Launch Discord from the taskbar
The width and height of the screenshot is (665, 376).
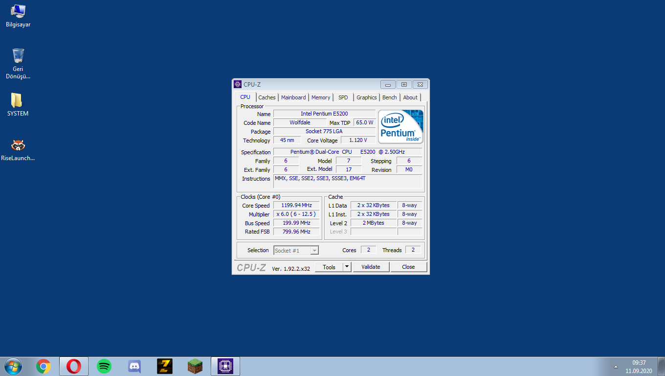coord(134,366)
